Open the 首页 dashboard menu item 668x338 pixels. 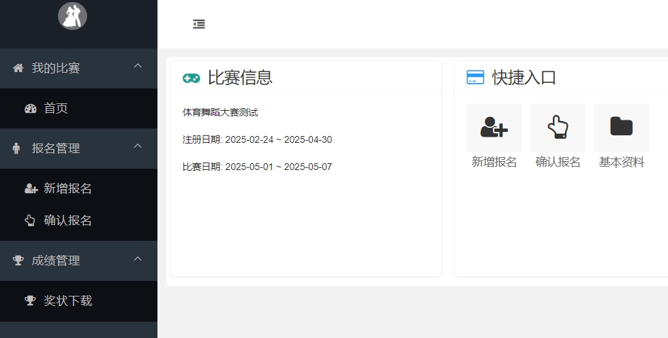[56, 108]
